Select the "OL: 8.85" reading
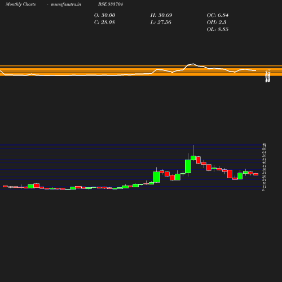The image size is (282, 282). pos(218,29)
